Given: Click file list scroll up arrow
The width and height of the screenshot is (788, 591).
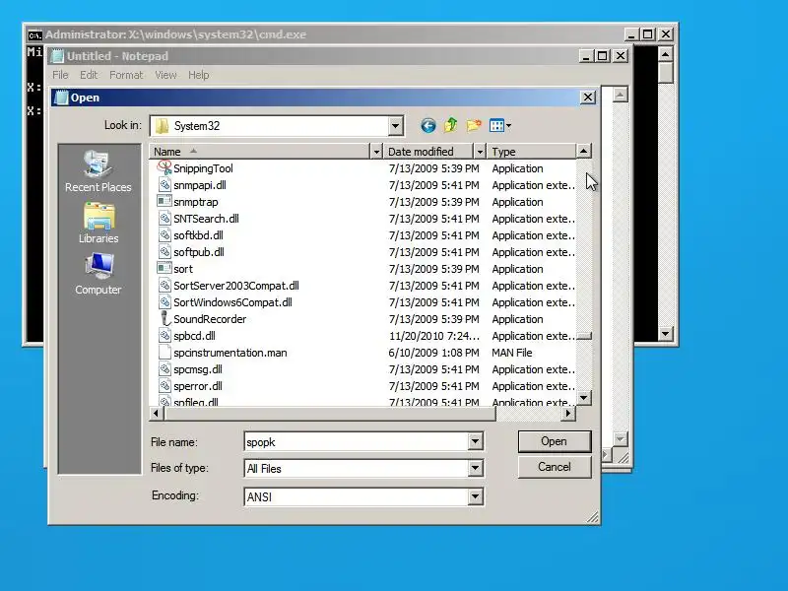Looking at the screenshot, I should 583,151.
